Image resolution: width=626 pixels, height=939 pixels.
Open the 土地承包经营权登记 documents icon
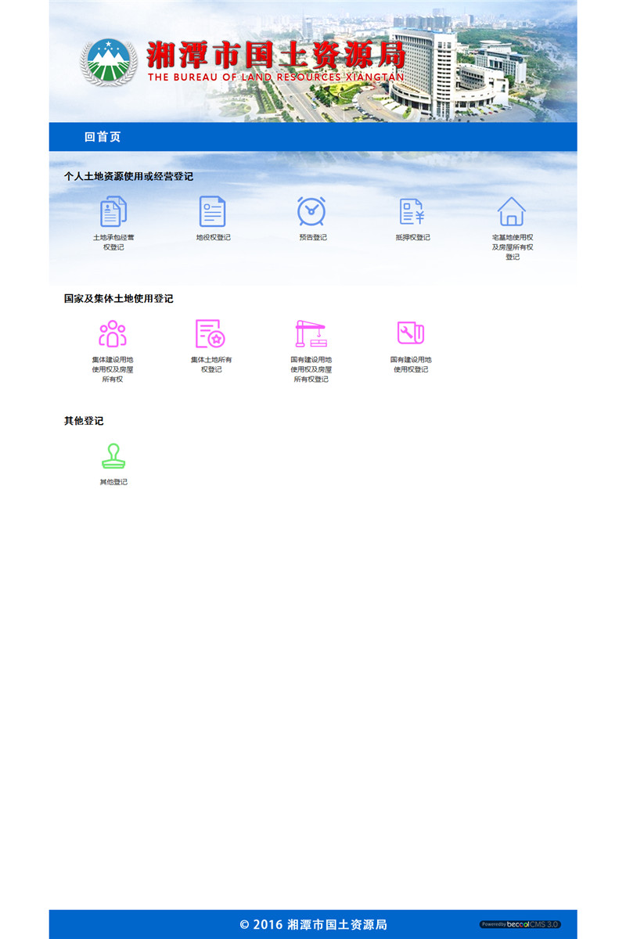113,211
